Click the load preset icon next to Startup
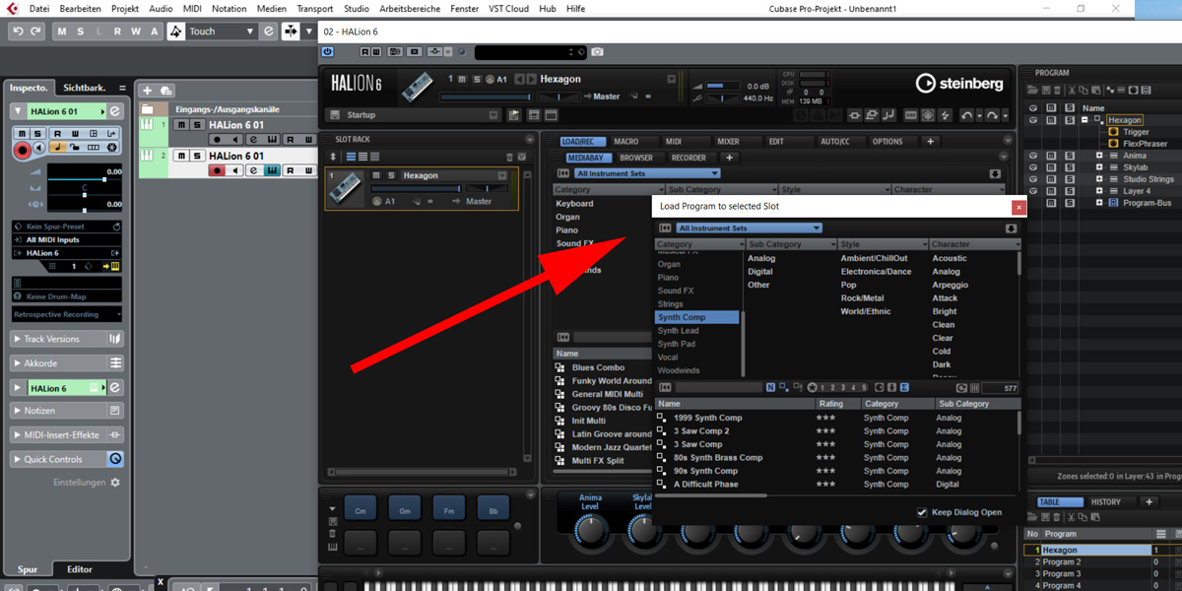Image resolution: width=1182 pixels, height=591 pixels. pos(513,115)
